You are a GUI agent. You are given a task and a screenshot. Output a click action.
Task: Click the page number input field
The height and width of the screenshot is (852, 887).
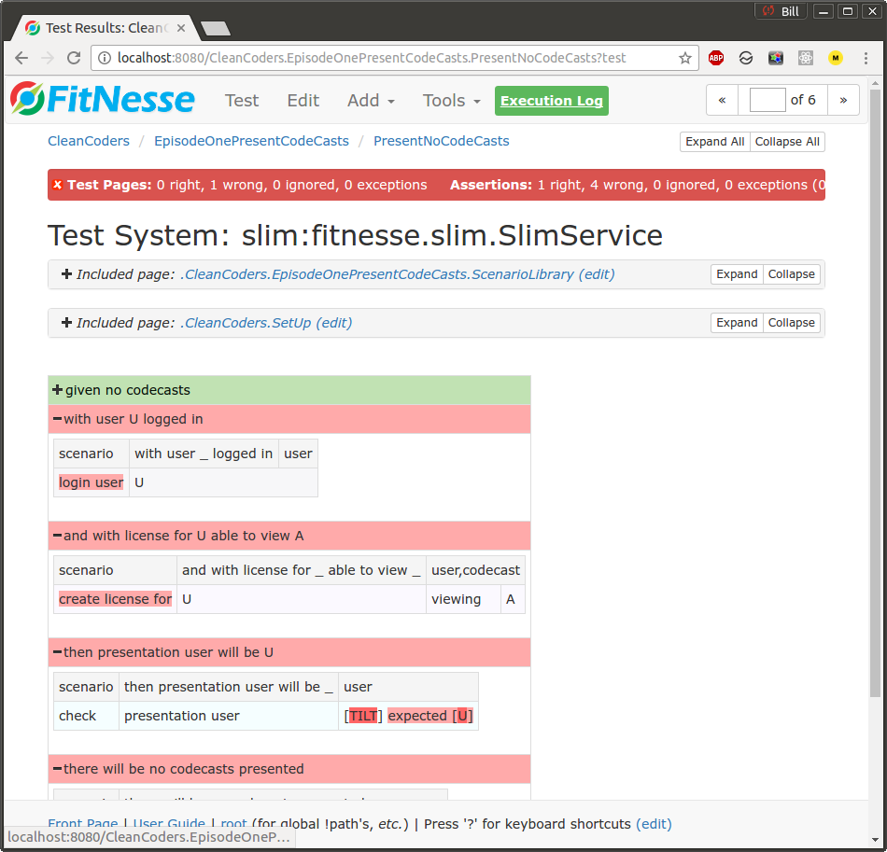tap(767, 99)
